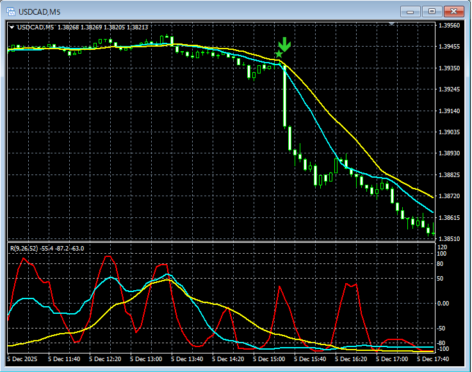472x372 pixels.
Task: Maximize the USDCAD,M5 chart window
Action: pos(432,11)
